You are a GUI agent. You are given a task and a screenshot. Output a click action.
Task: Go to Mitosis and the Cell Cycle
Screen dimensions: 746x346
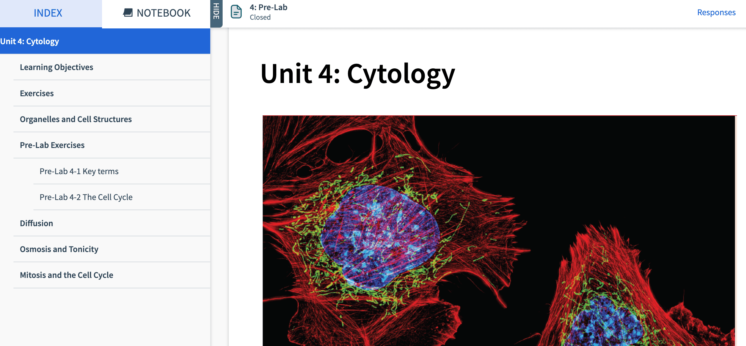[x=112, y=275]
